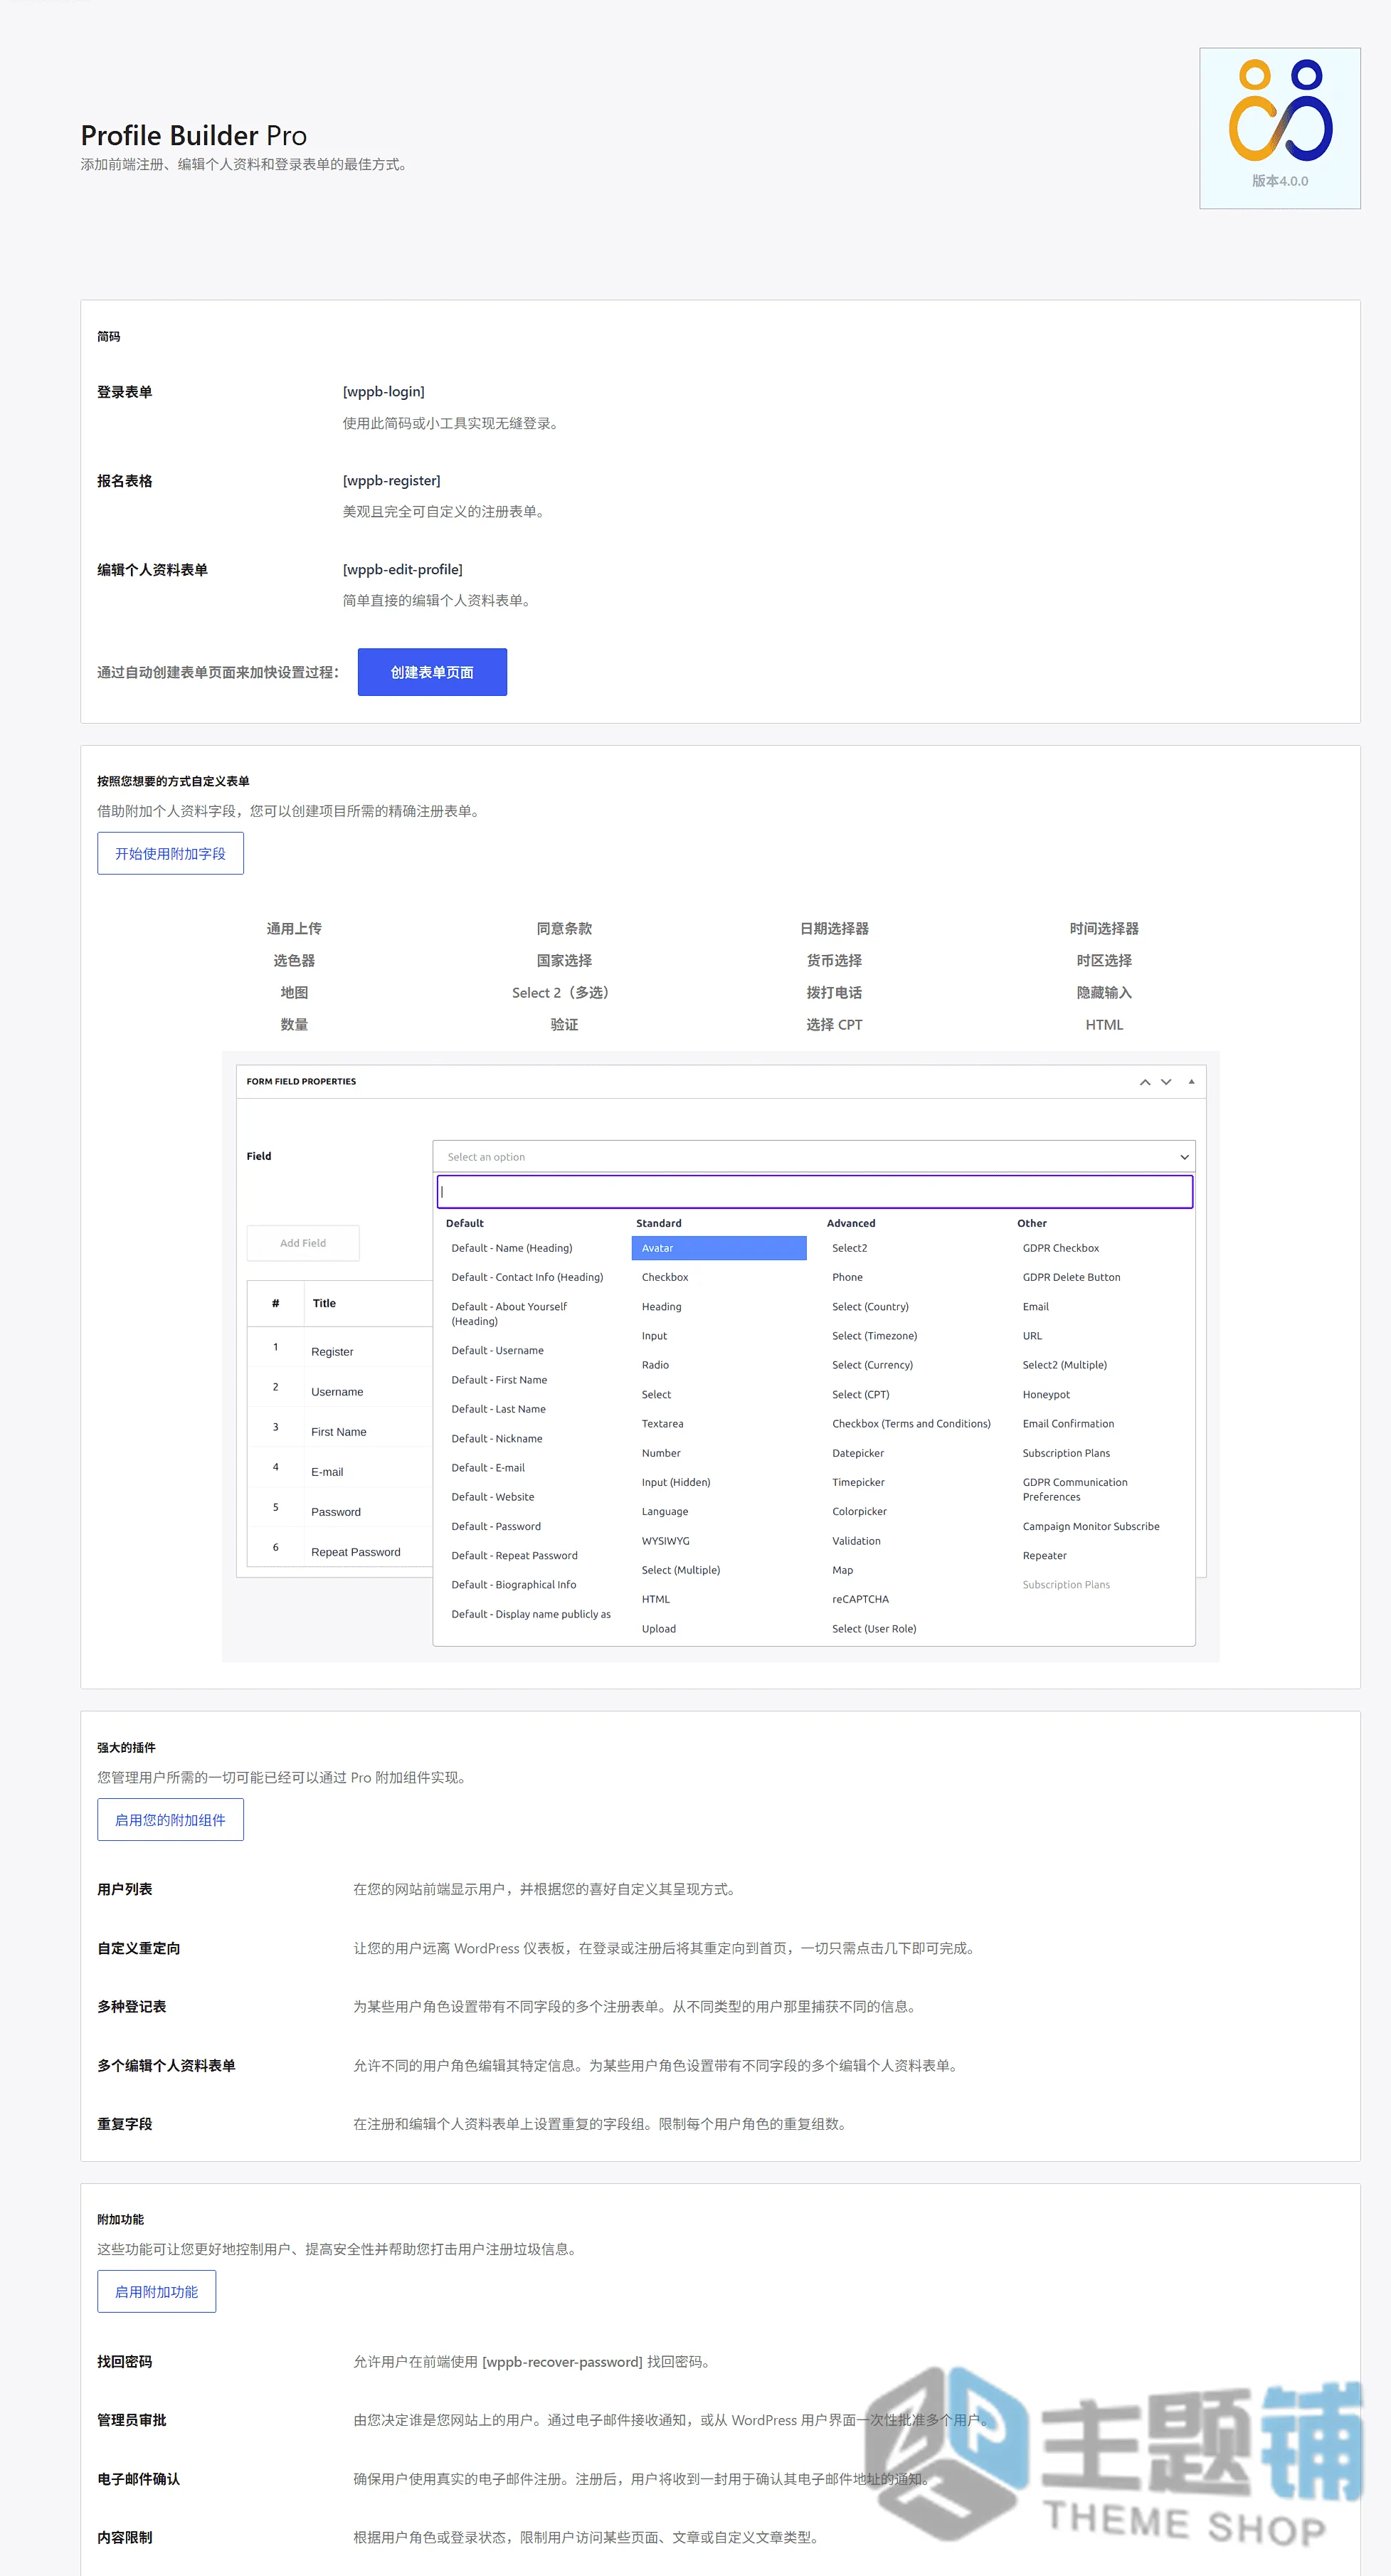Click the move-down chevron in Form Field Properties

pyautogui.click(x=1165, y=1082)
